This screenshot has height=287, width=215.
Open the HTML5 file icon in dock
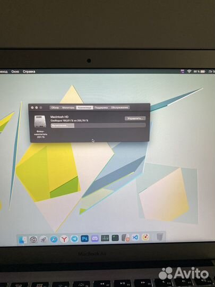126,238
